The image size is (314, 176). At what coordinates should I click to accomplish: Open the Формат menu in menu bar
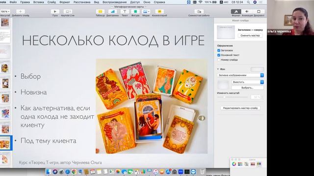65,2
